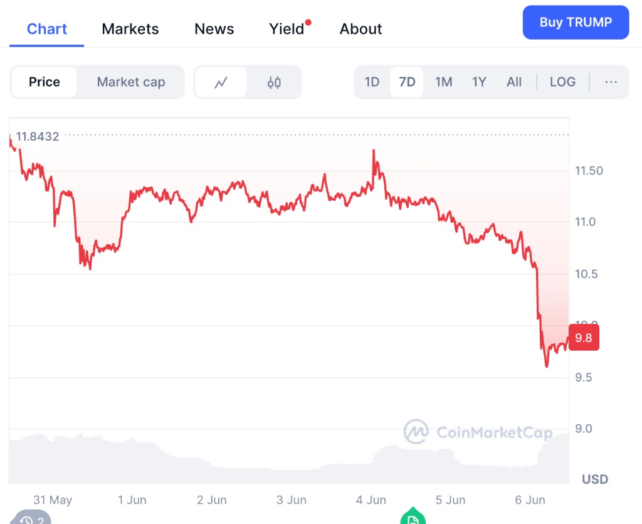Select the 1D time range
The image size is (642, 524).
372,82
